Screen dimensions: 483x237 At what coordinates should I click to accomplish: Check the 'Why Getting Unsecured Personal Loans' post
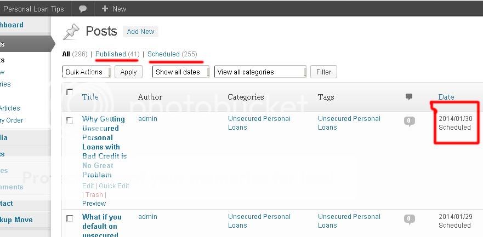70,120
